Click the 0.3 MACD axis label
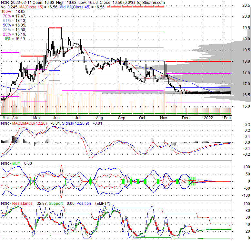Viewport: 251px width, 241px height. pyautogui.click(x=247, y=125)
